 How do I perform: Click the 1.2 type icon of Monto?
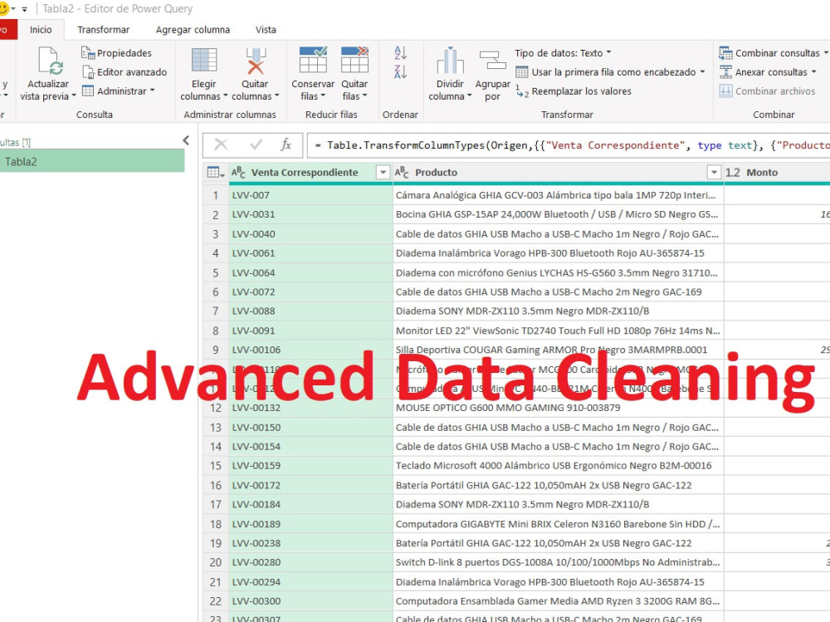[733, 172]
